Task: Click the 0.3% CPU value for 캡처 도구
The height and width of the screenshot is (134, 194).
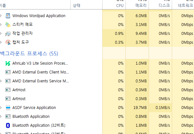Action: pyautogui.click(x=119, y=42)
